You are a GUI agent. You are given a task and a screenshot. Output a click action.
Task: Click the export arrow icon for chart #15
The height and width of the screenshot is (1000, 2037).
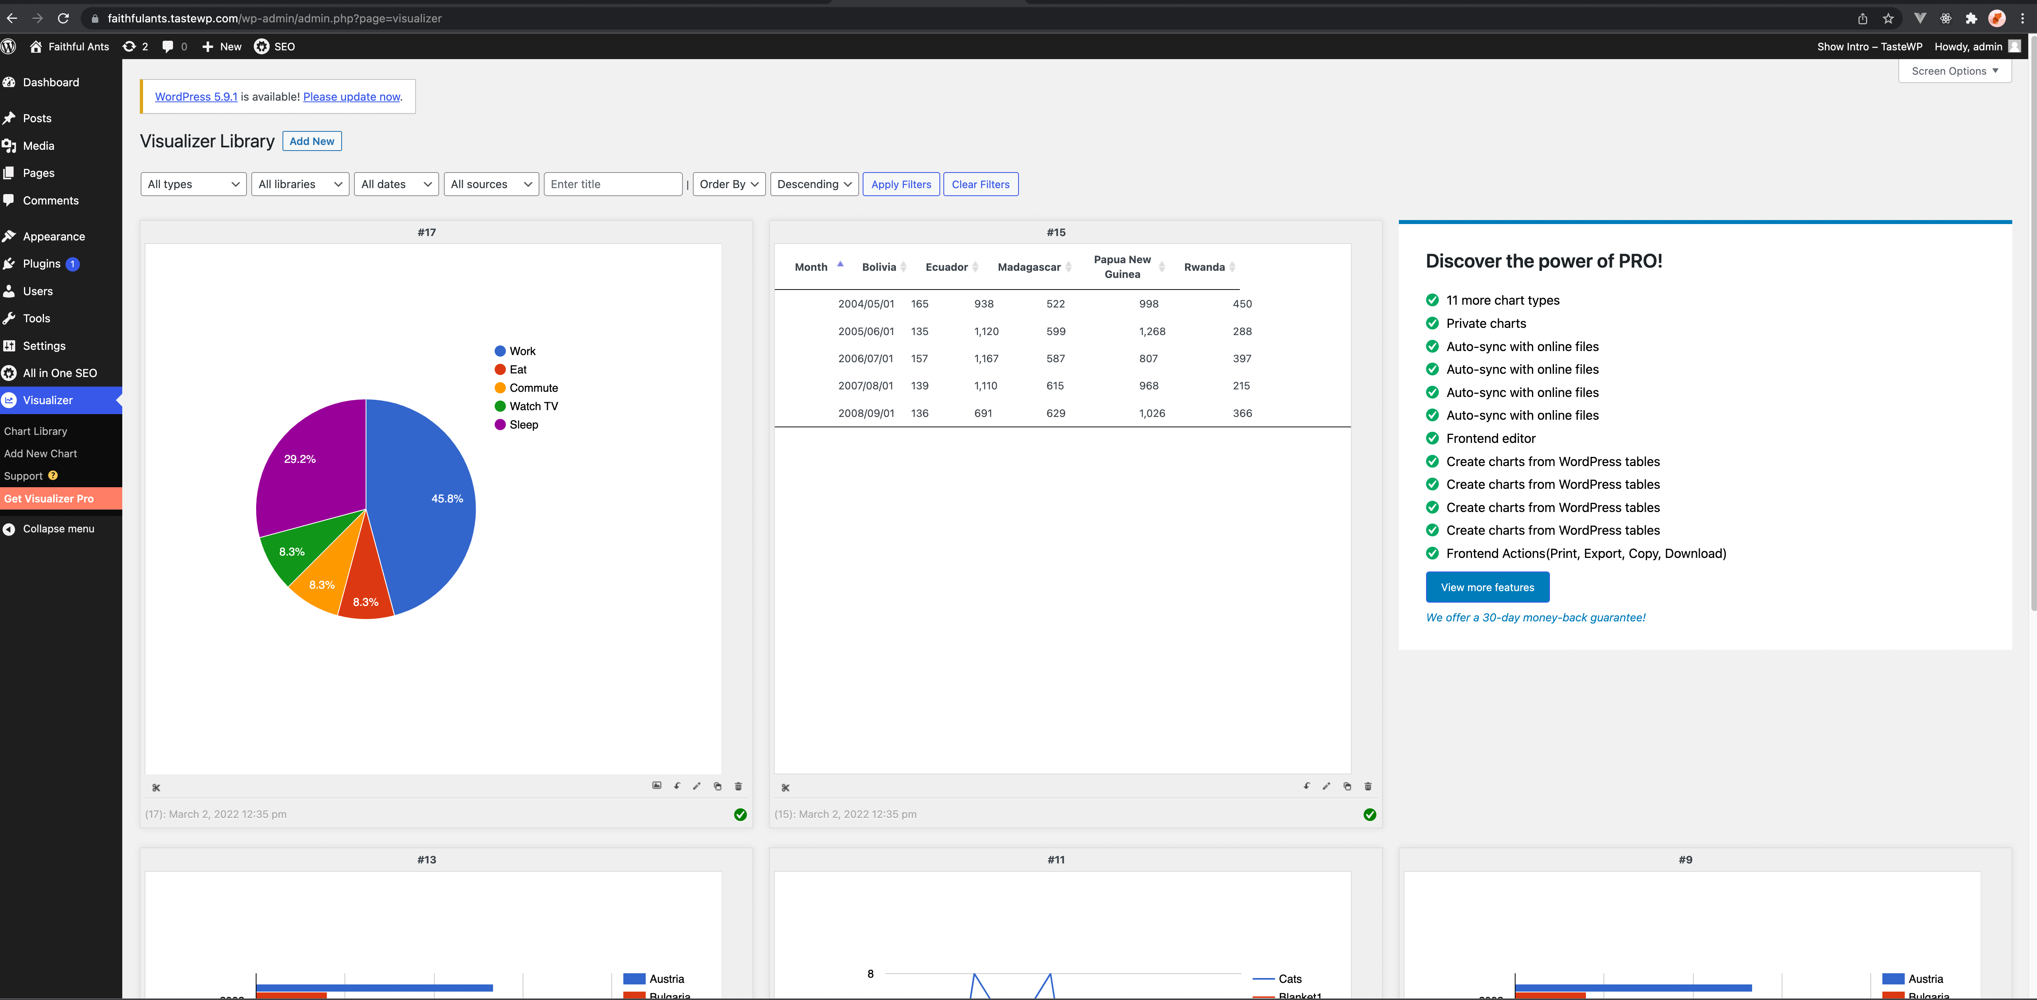[1306, 786]
